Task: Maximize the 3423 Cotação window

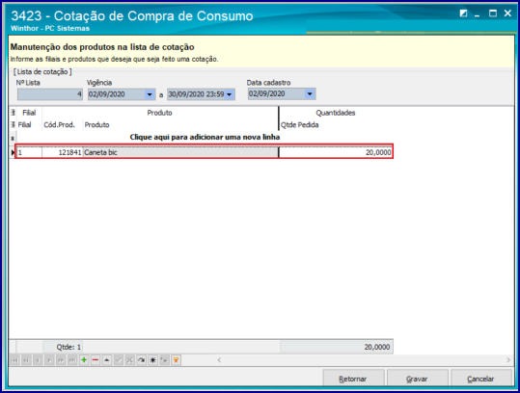Action: click(x=493, y=13)
